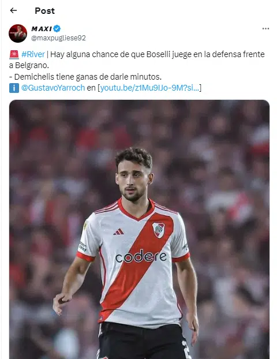Click the player's face in the photo
This screenshot has width=277, height=359.
(x=133, y=179)
